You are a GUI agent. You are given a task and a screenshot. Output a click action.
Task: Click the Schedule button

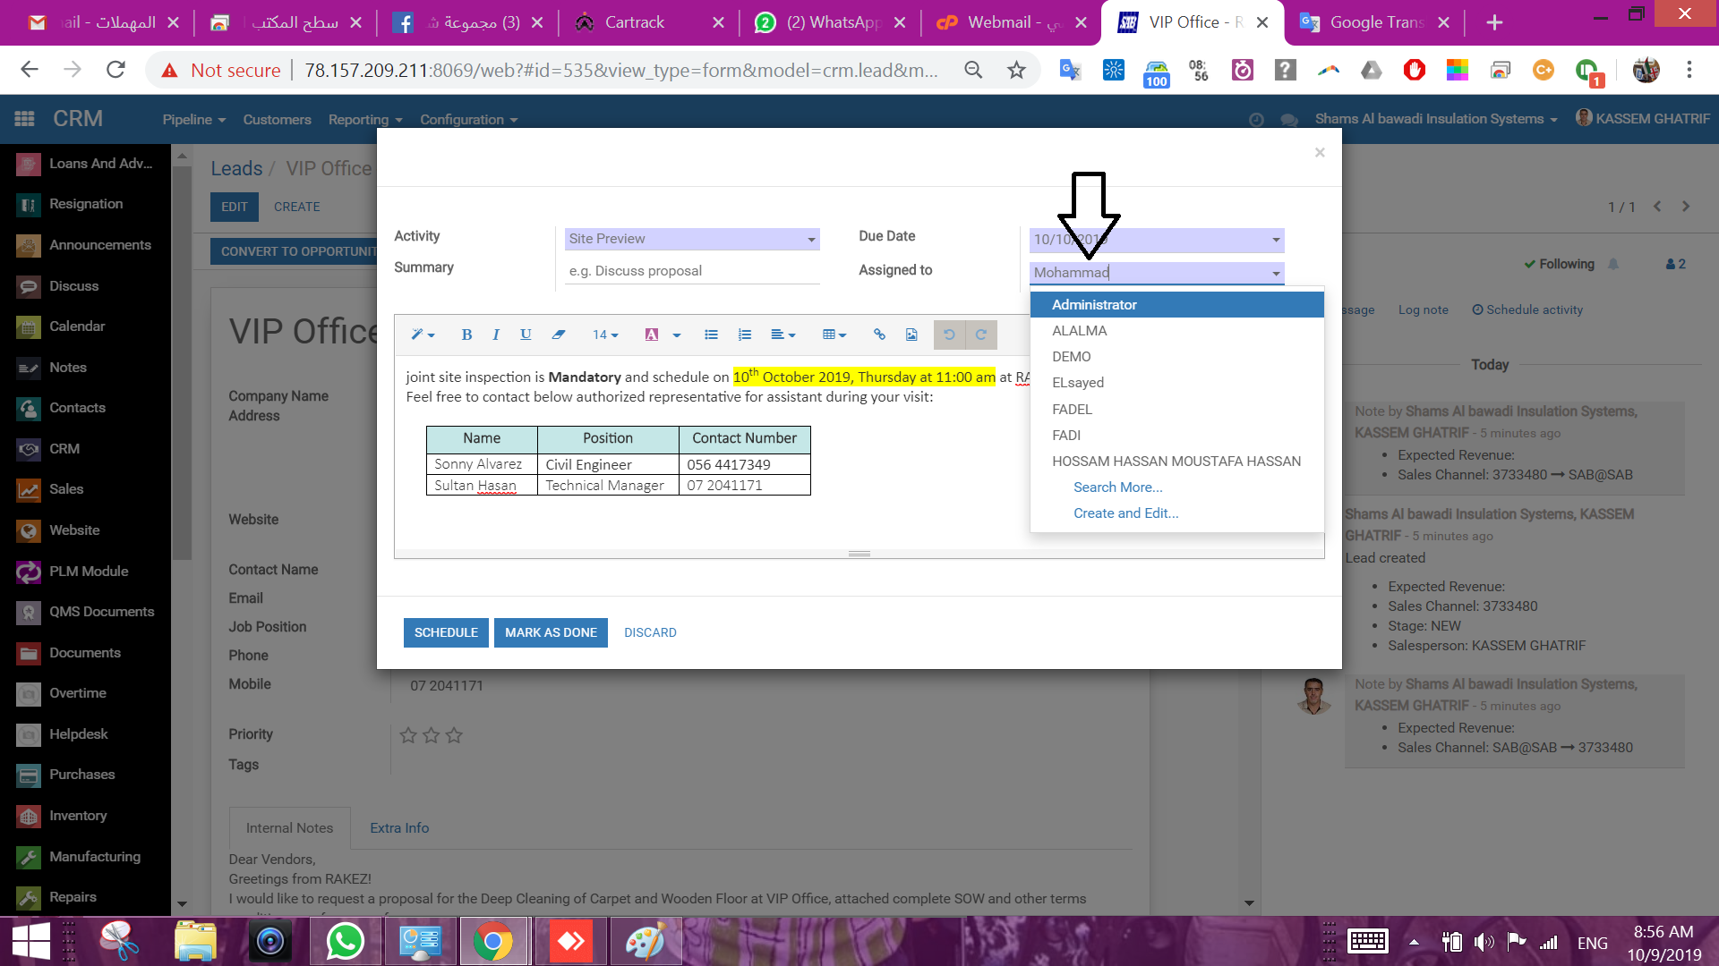446,632
